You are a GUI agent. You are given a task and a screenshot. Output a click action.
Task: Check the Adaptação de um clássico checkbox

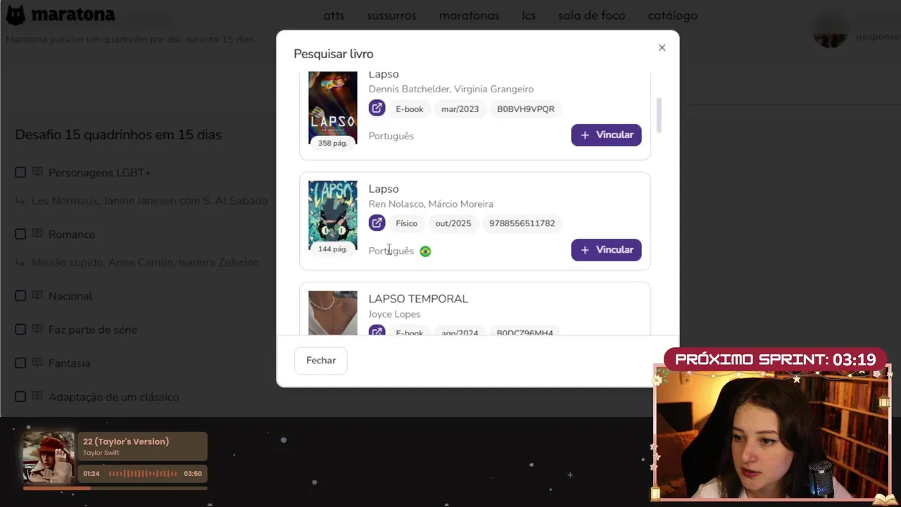point(20,396)
